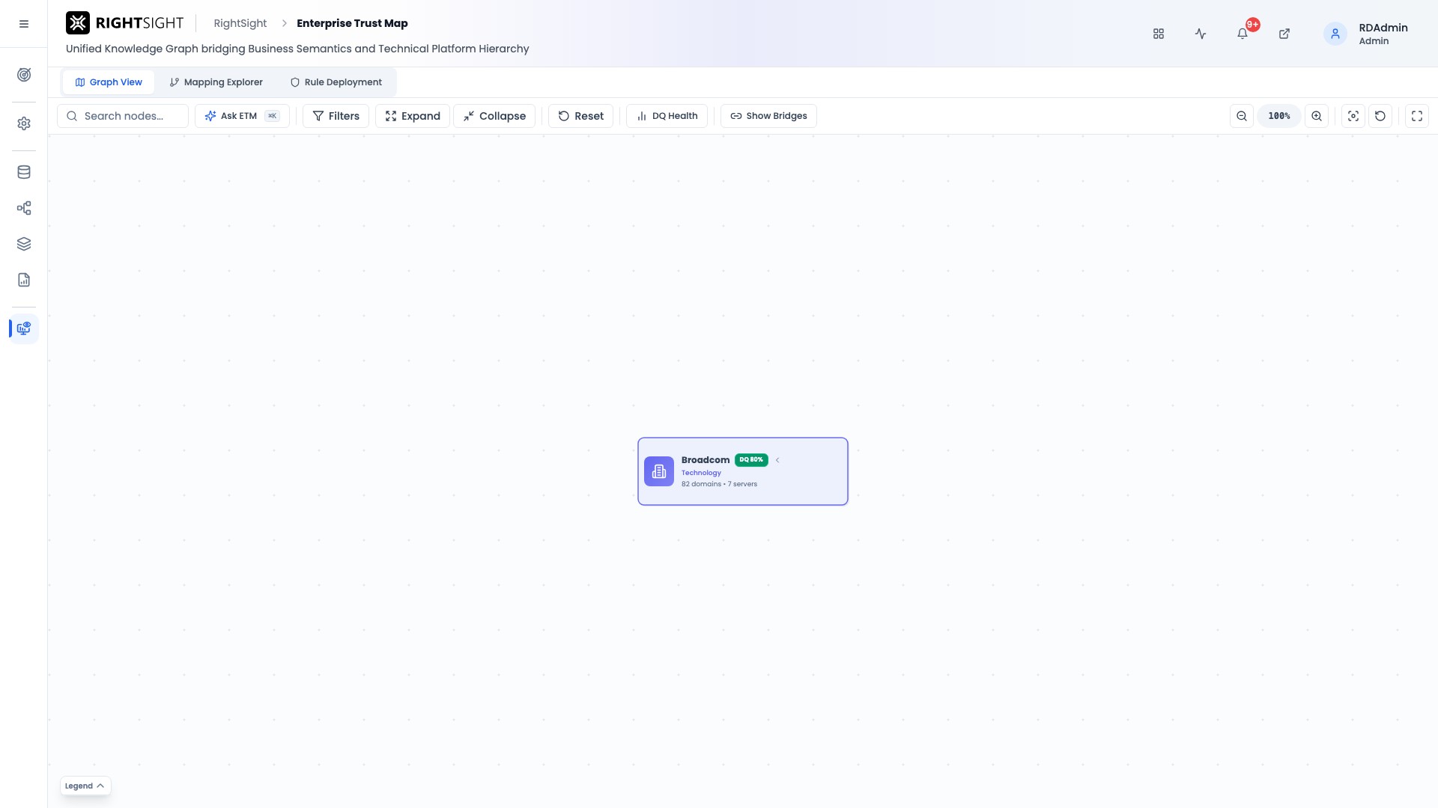
Task: Open the target goals sidebar icon
Action: (24, 75)
